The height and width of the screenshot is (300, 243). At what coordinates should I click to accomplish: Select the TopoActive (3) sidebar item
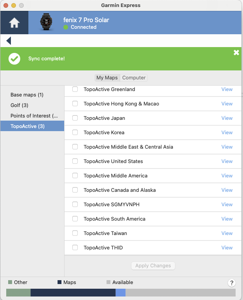[x=28, y=126]
